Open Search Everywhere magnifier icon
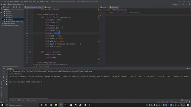The width and height of the screenshot is (191, 107). (190, 4)
